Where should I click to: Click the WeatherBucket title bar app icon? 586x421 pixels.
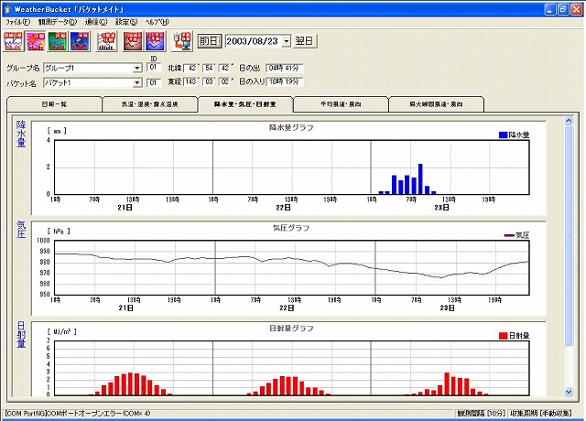pos(7,9)
